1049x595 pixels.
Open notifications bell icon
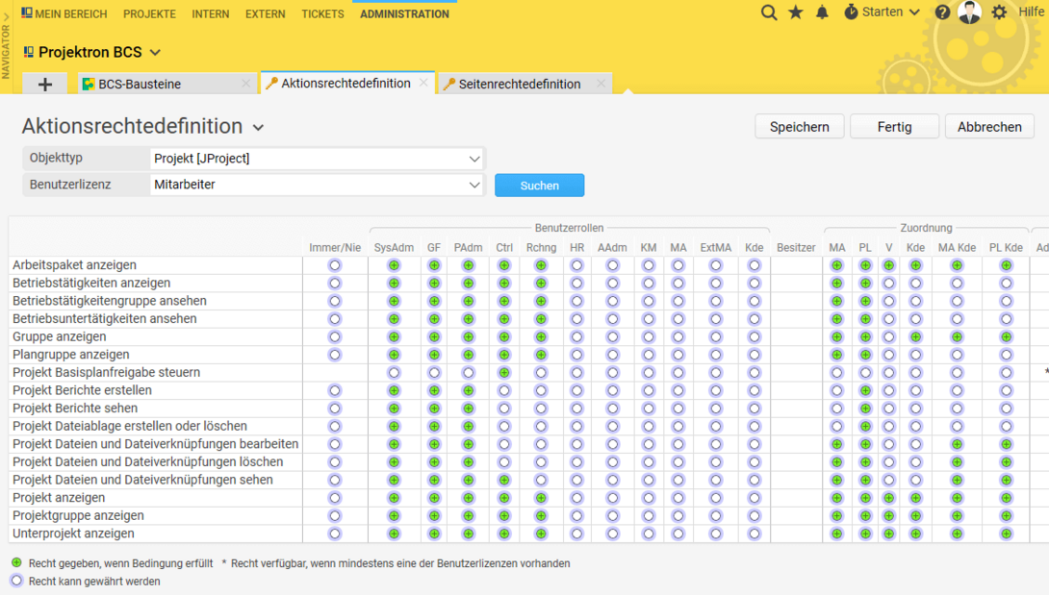click(822, 12)
